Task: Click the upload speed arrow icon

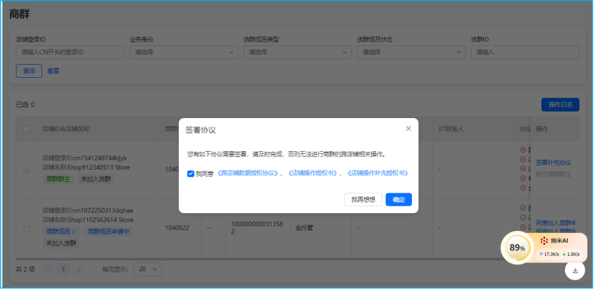Action: click(x=541, y=254)
